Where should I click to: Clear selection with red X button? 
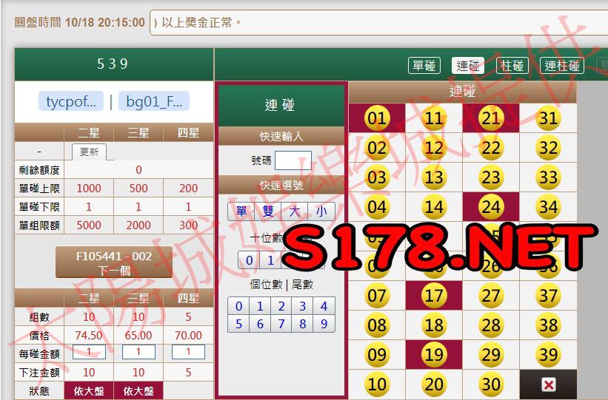[548, 384]
